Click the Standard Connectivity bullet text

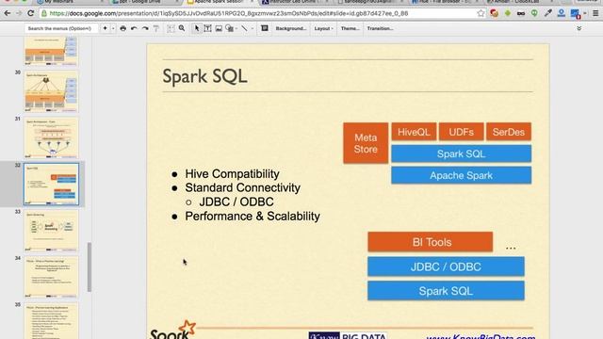[242, 187]
